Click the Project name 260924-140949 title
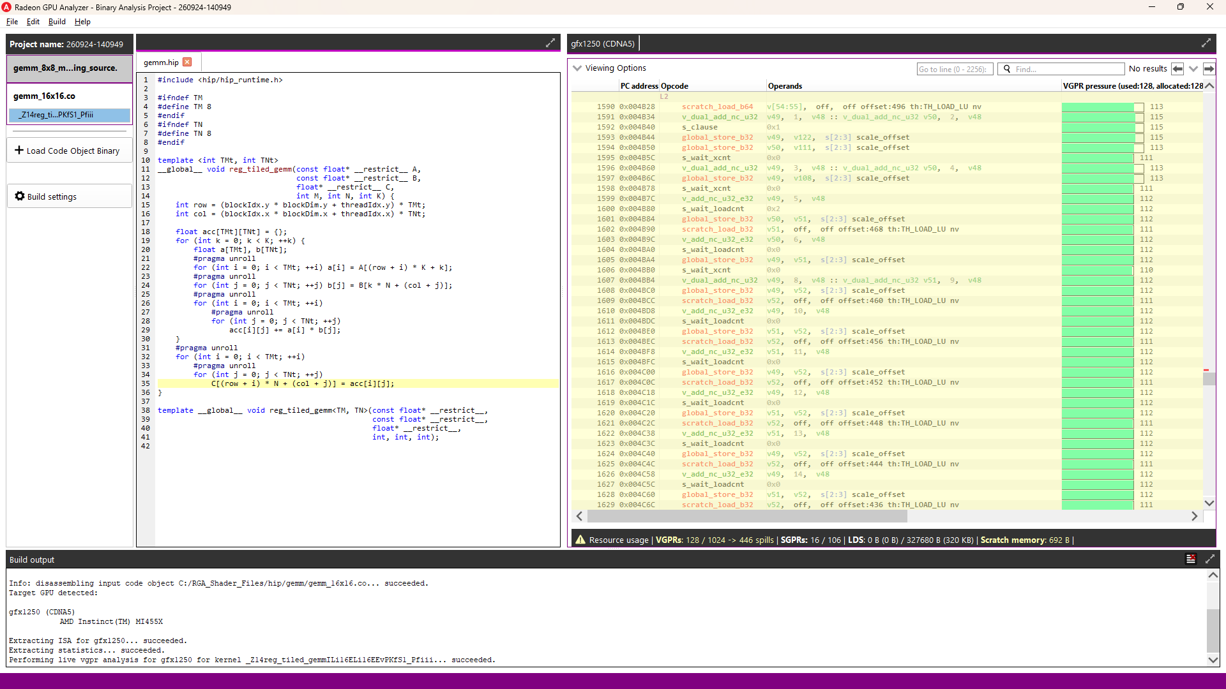This screenshot has height=689, width=1226. pyautogui.click(x=66, y=44)
